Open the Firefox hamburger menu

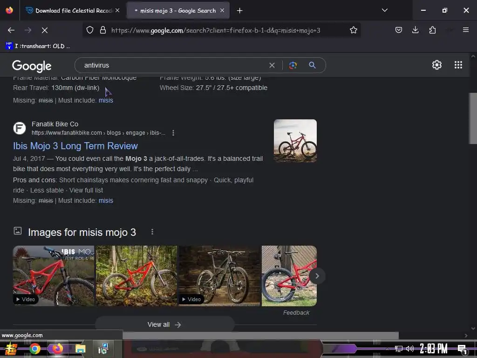click(x=465, y=30)
